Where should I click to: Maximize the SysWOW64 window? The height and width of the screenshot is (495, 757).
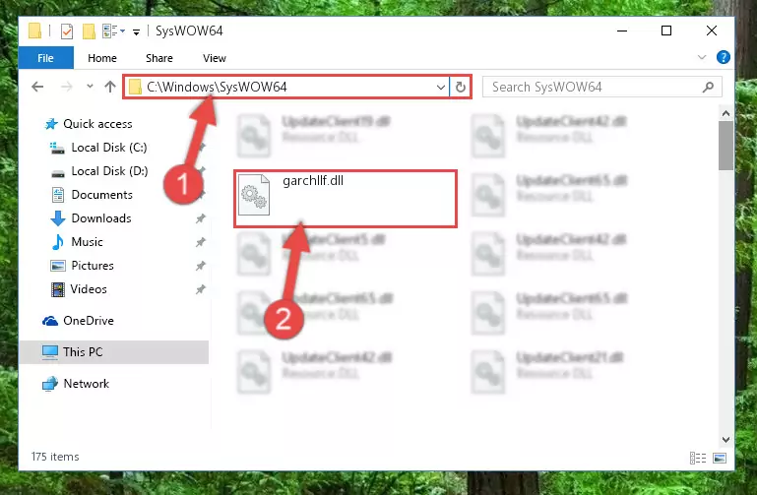pos(666,31)
